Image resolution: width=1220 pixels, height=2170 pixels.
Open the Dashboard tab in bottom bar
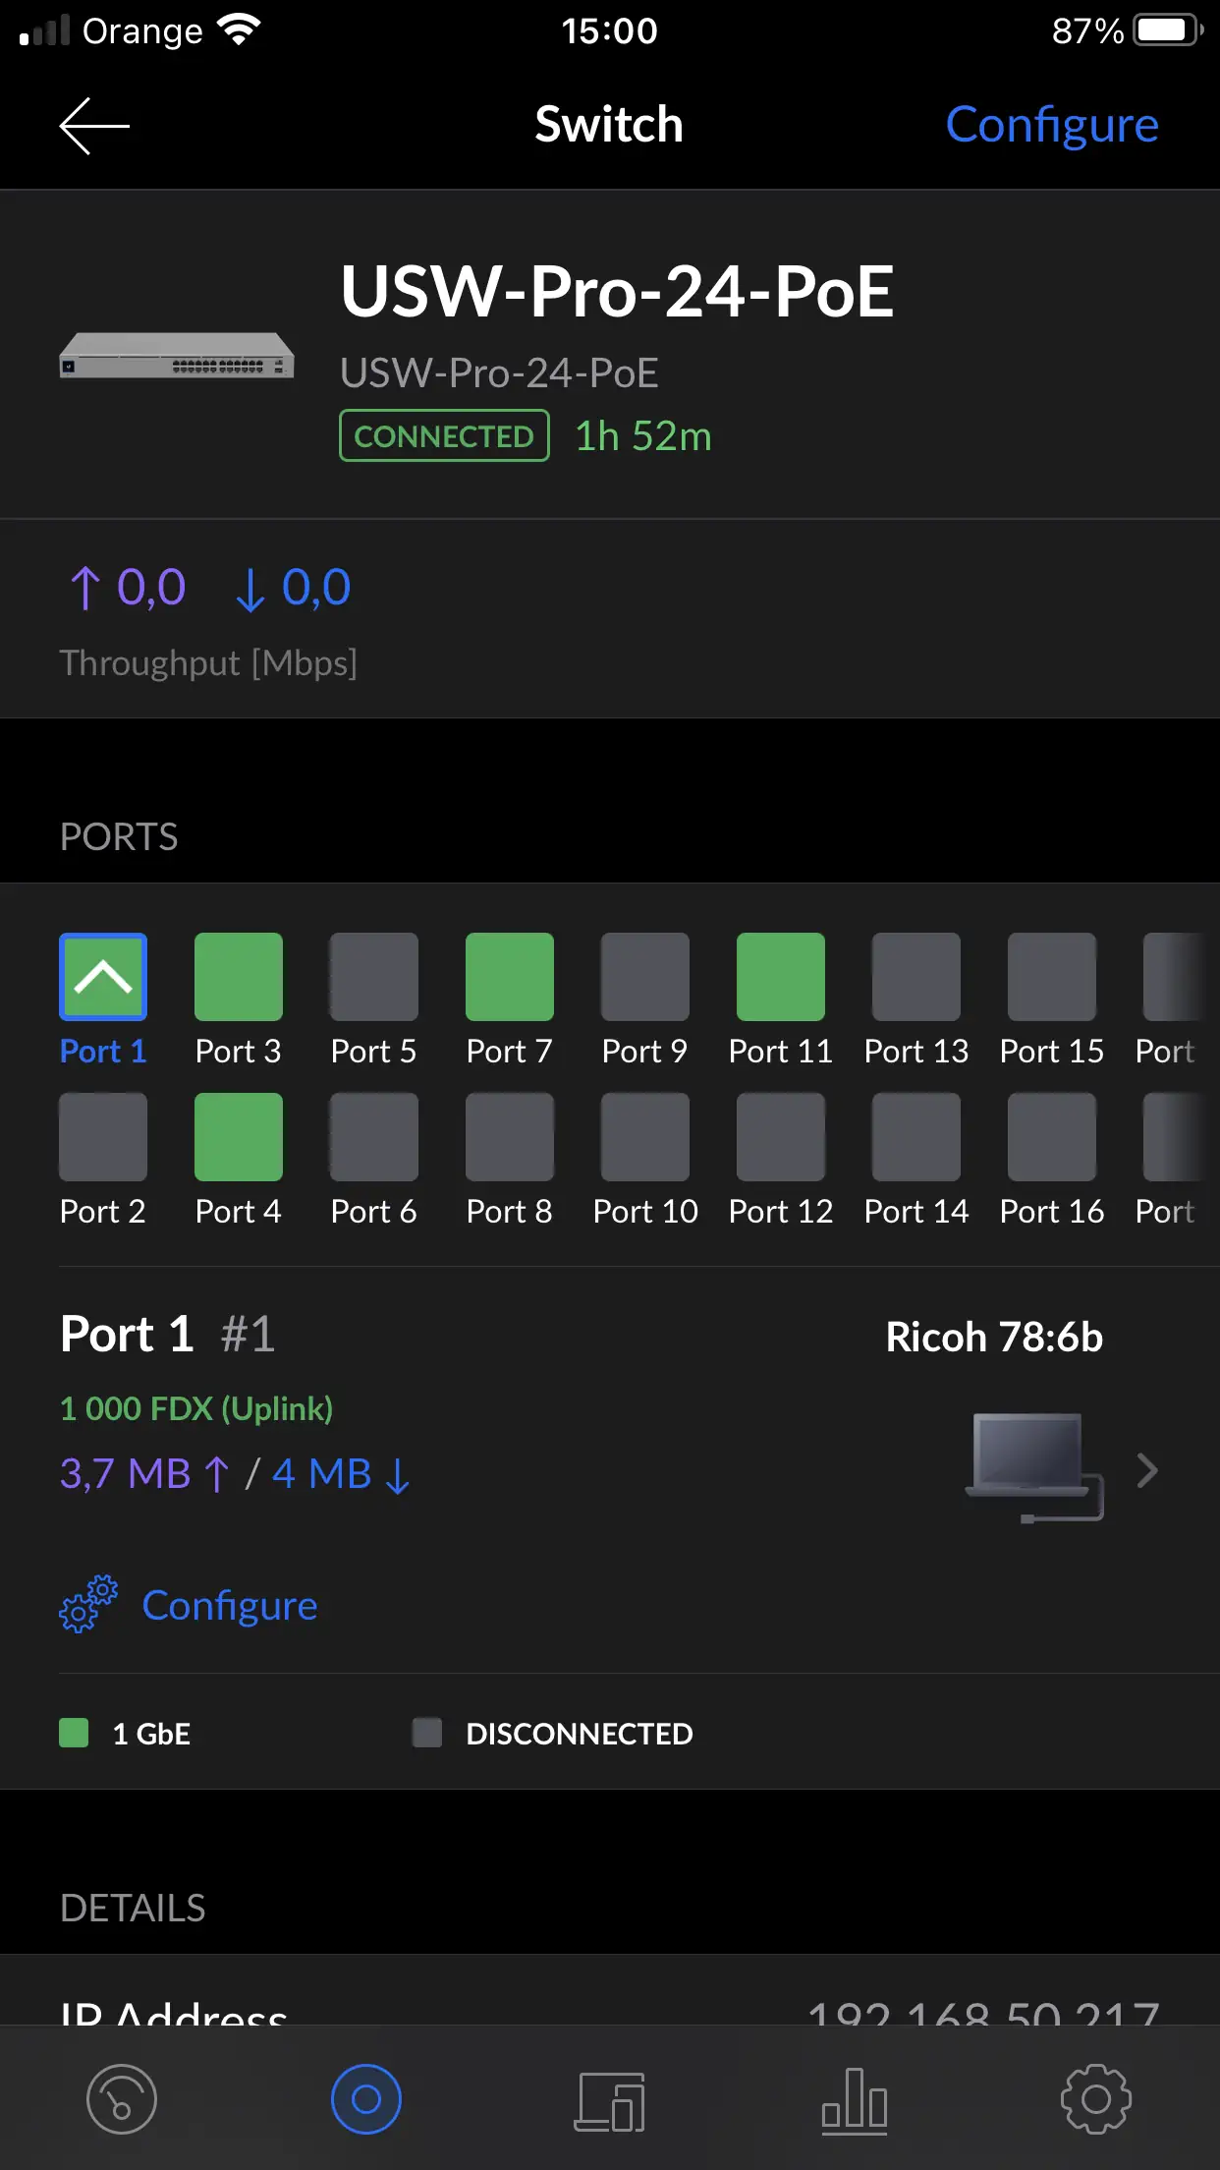pos(122,2099)
